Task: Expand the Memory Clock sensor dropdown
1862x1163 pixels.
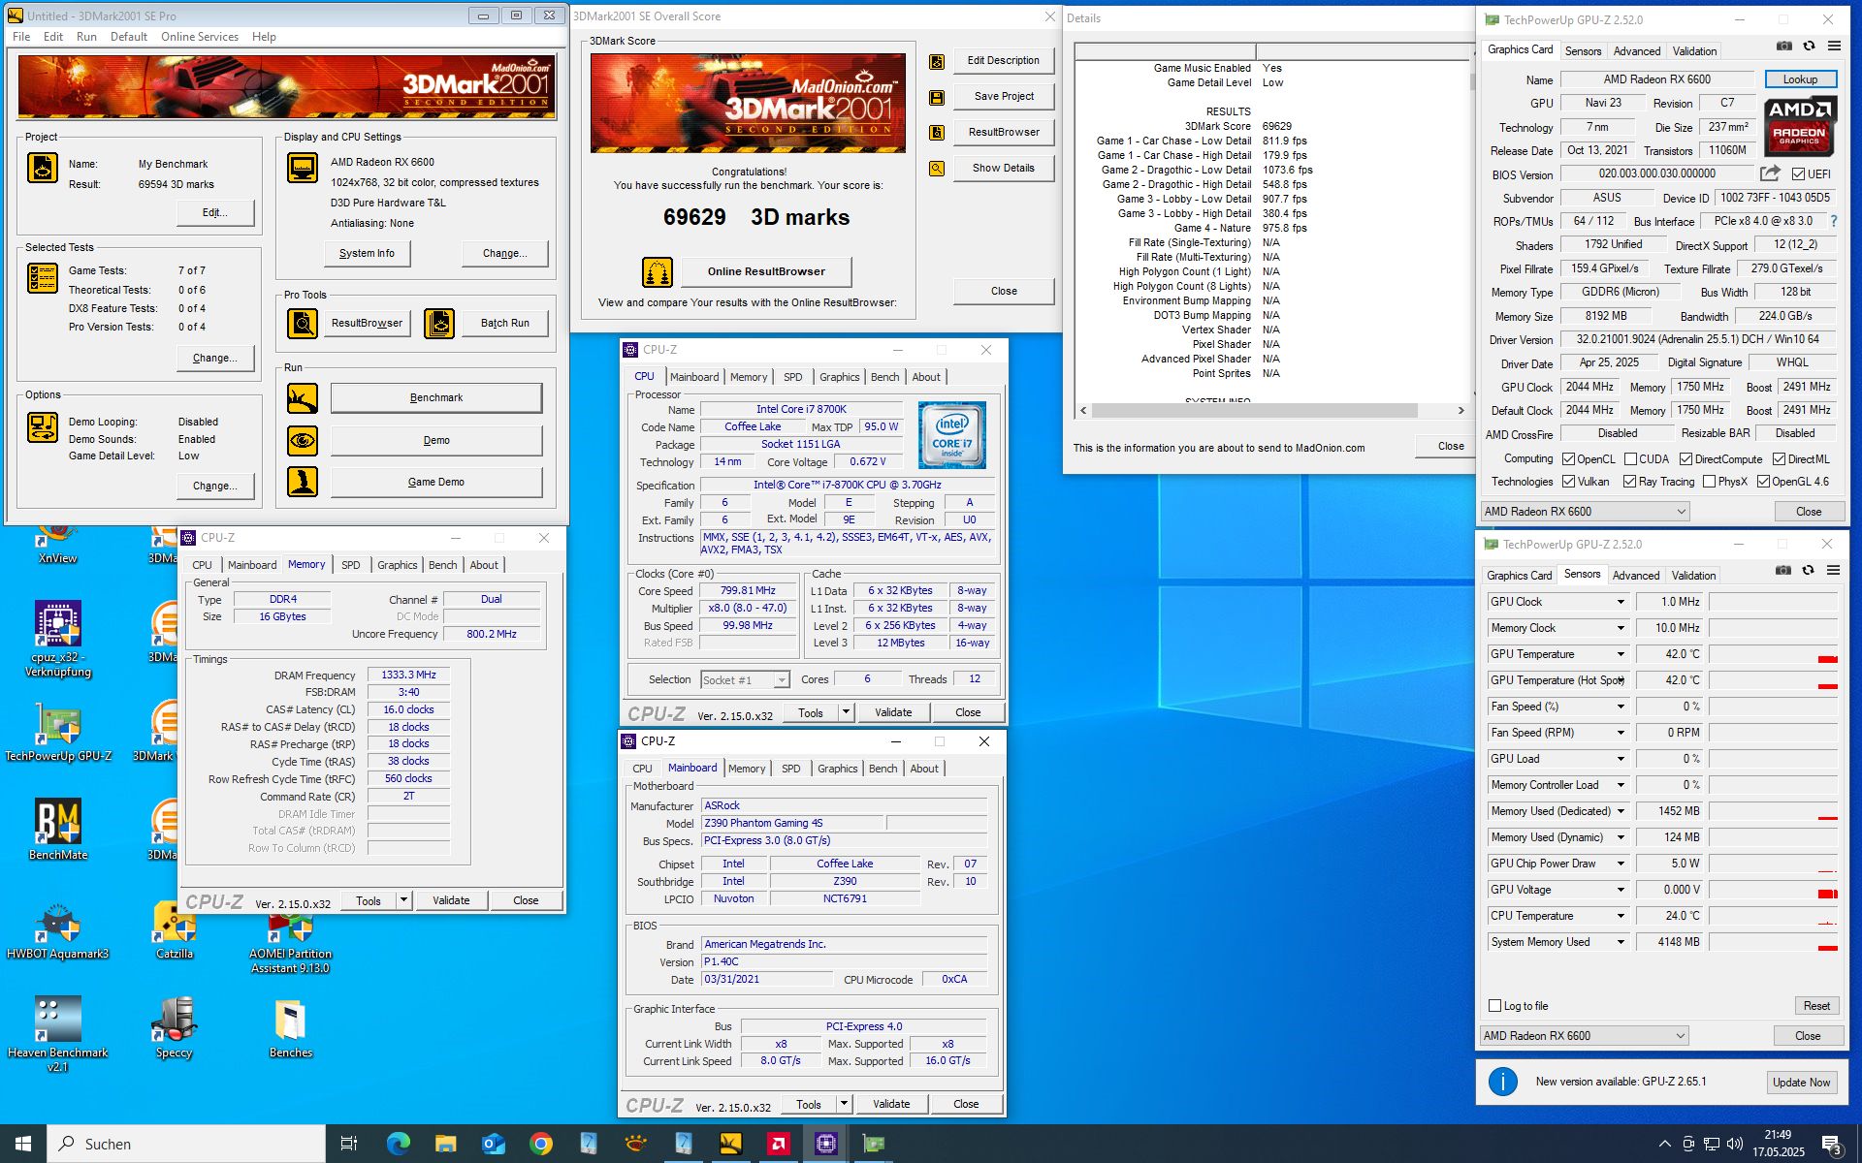Action: [x=1620, y=628]
